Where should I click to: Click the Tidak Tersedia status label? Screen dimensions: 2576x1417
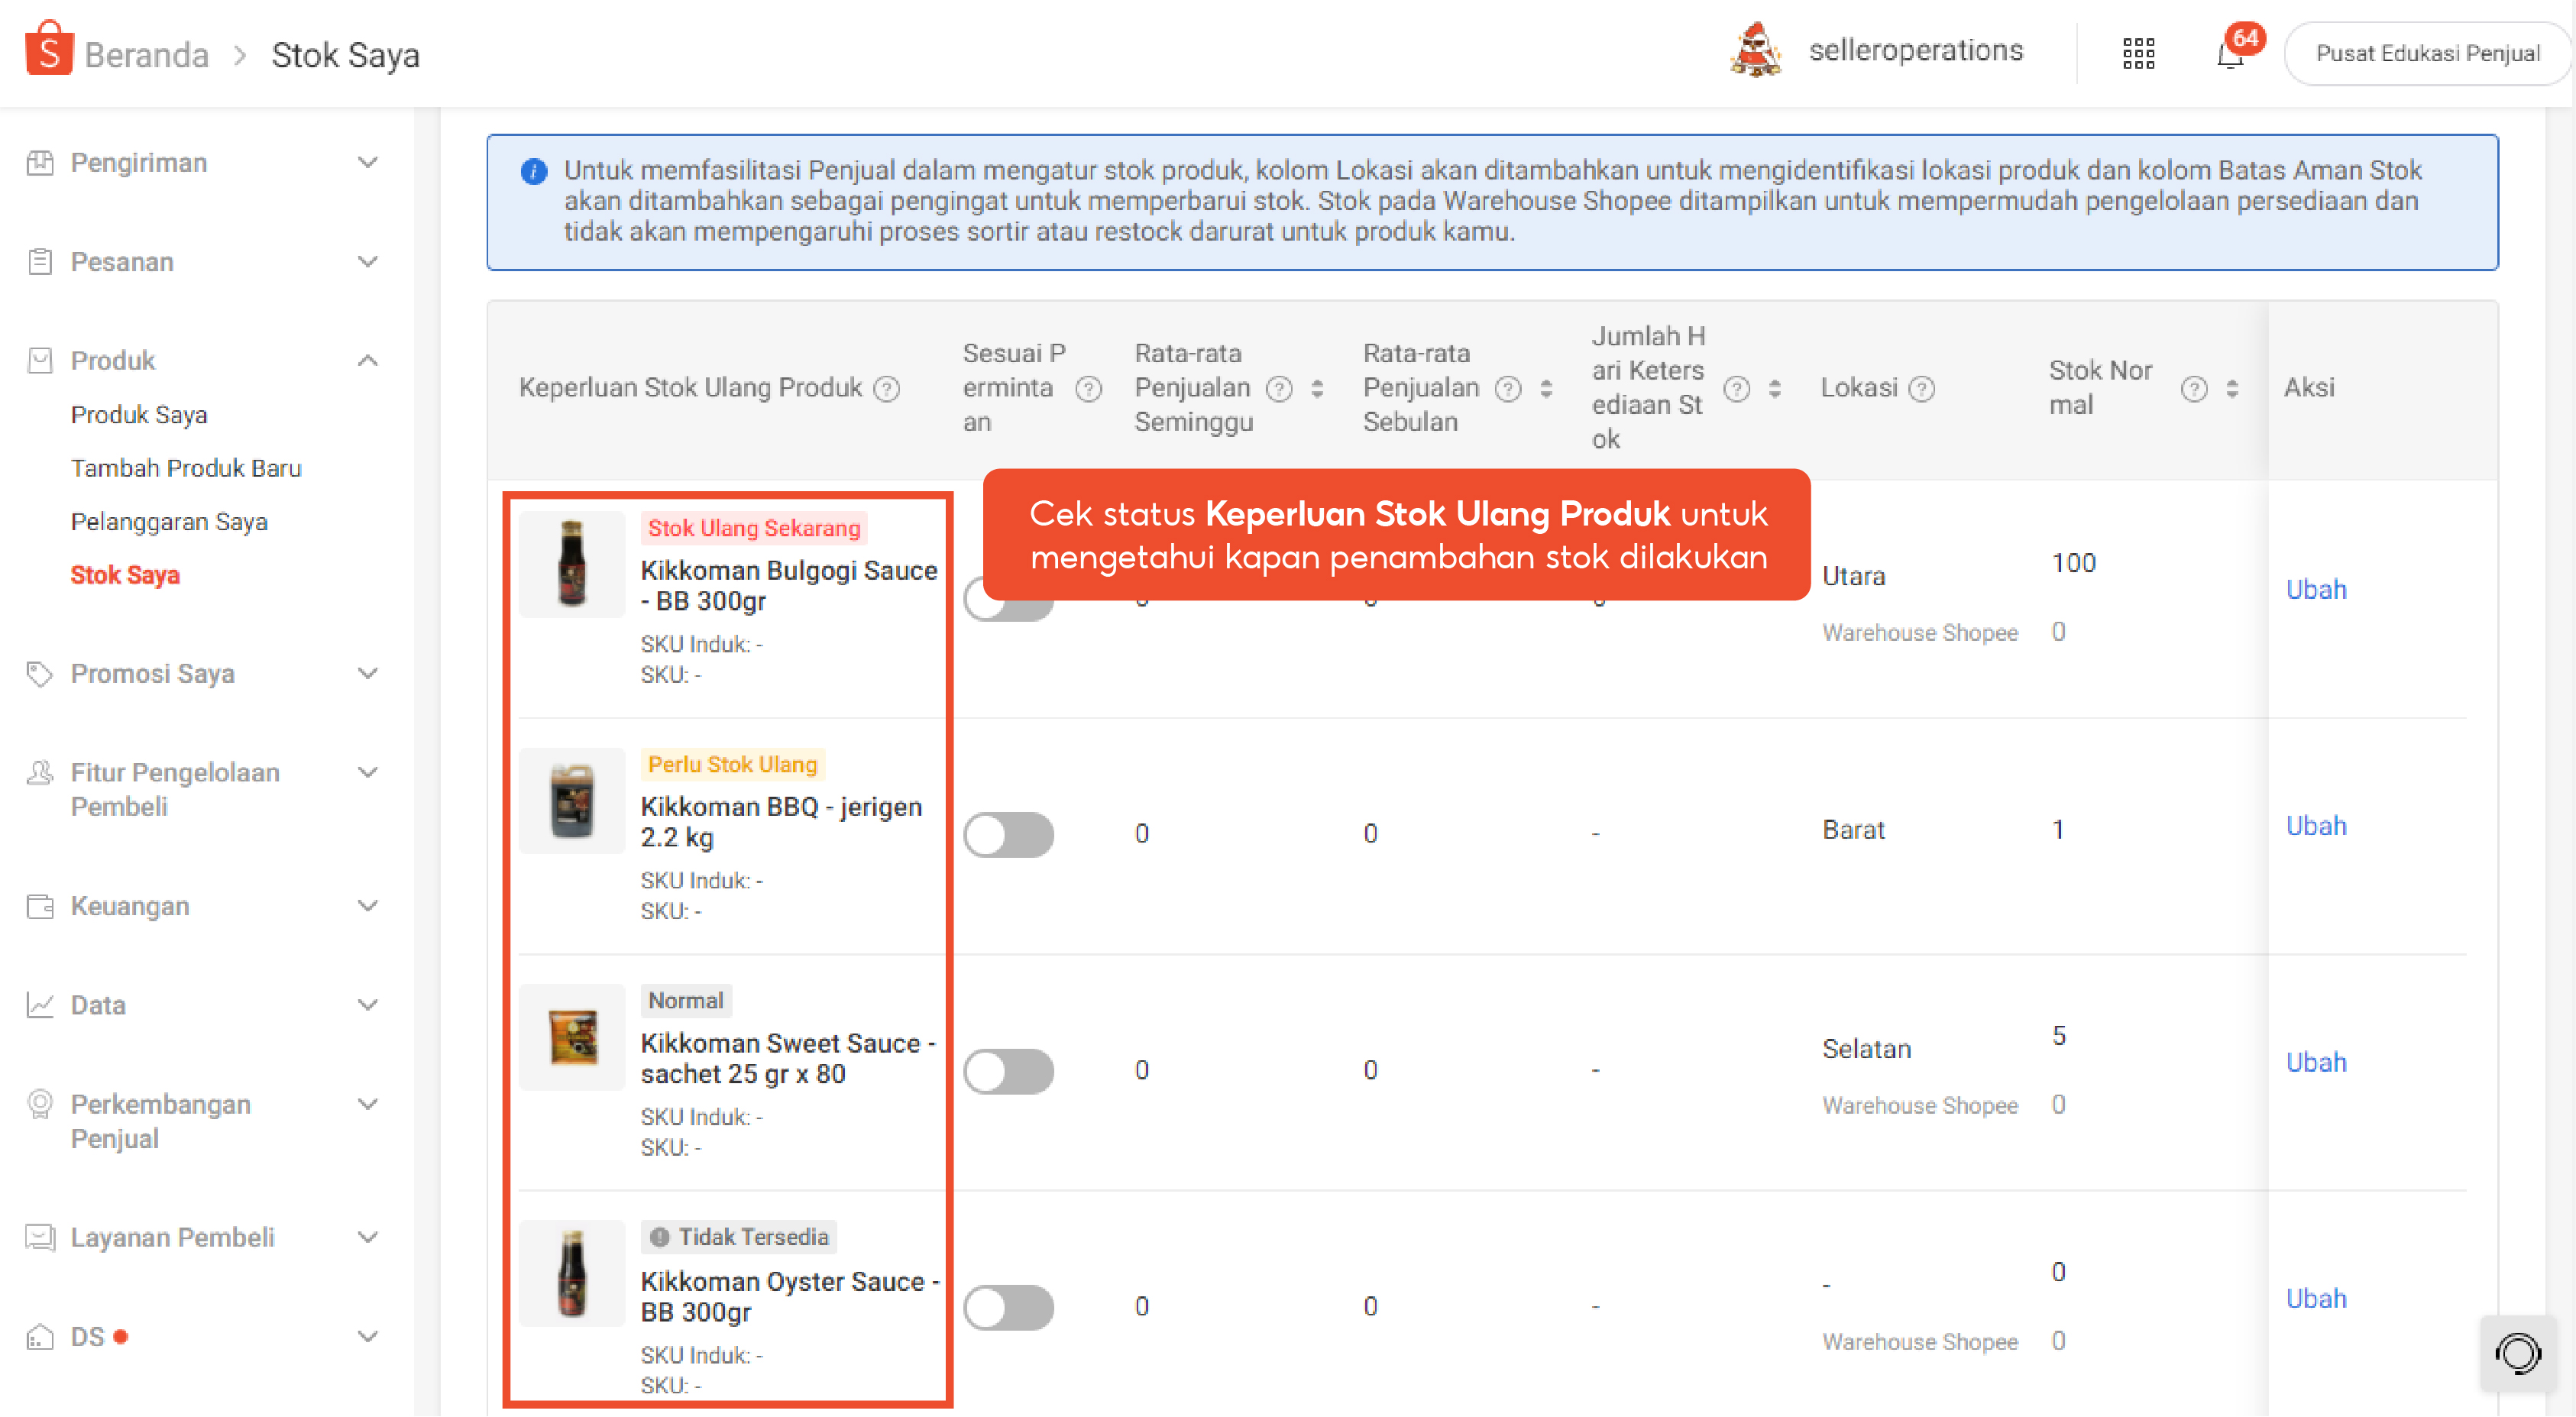click(x=738, y=1237)
